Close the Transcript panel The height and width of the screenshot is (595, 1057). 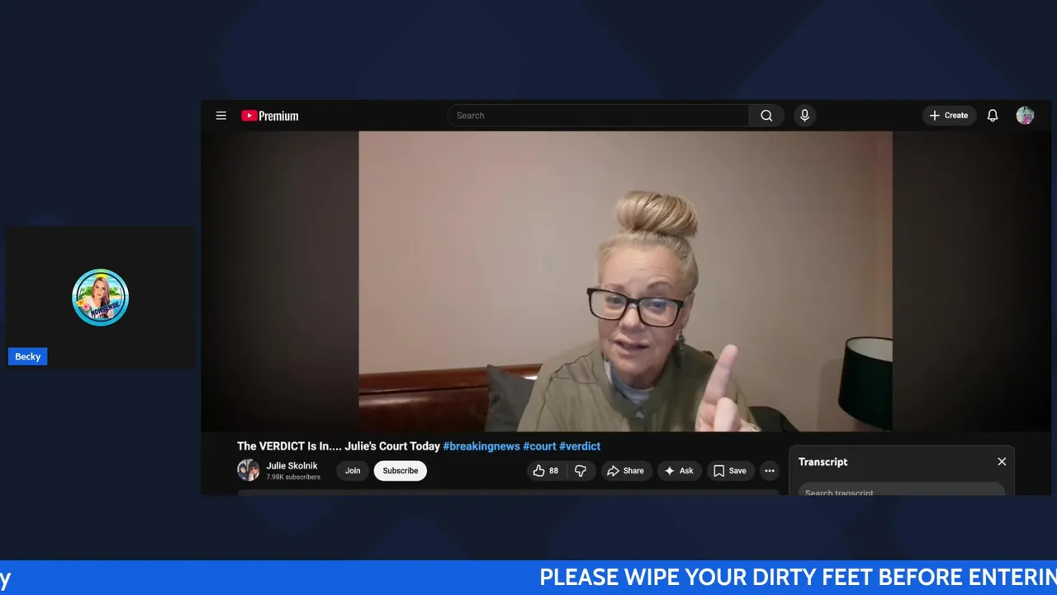(1002, 462)
